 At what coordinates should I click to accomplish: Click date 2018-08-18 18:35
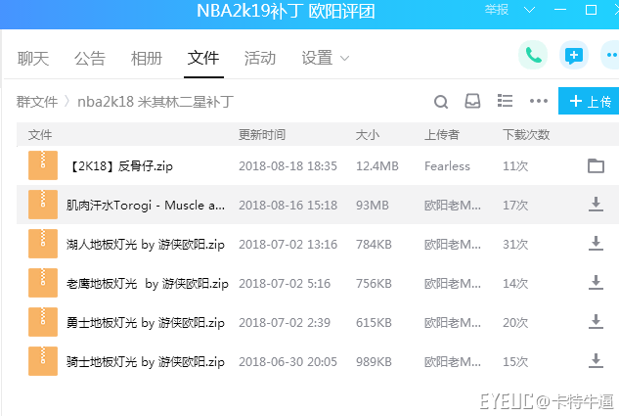tap(287, 166)
